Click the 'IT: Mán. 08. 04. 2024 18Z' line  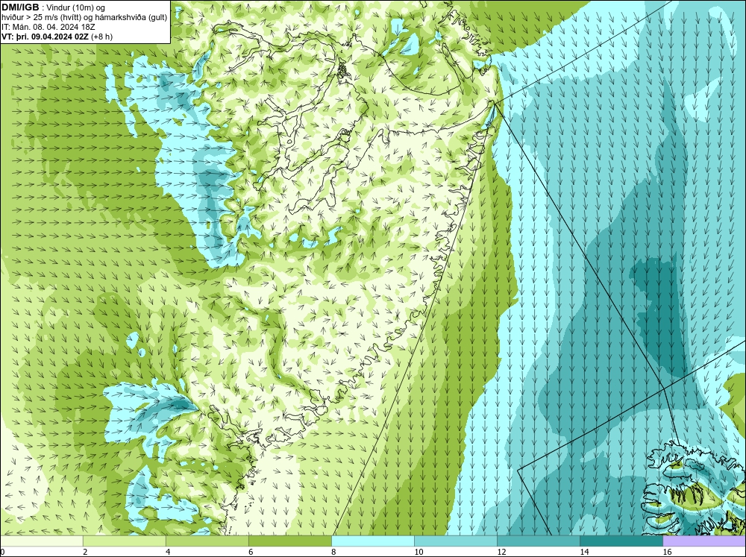(48, 27)
